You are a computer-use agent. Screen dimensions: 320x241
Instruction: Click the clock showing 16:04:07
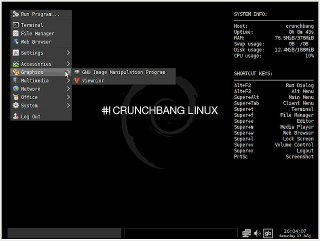click(x=295, y=231)
